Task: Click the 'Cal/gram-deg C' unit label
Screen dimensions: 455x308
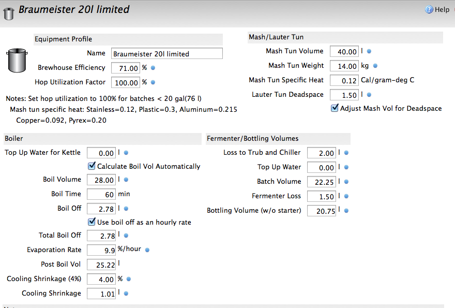Action: click(x=387, y=80)
